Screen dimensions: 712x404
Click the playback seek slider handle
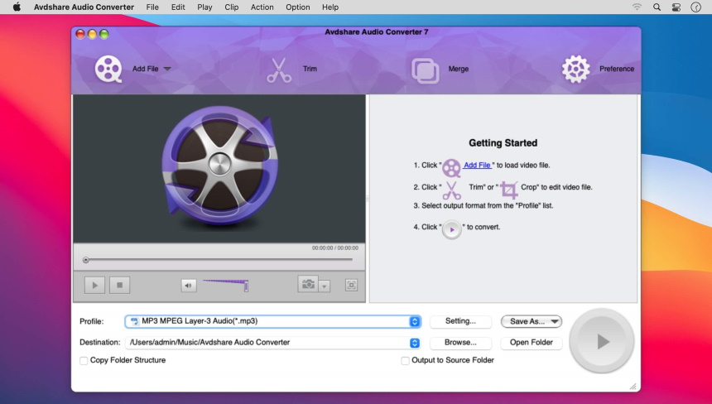[86, 260]
